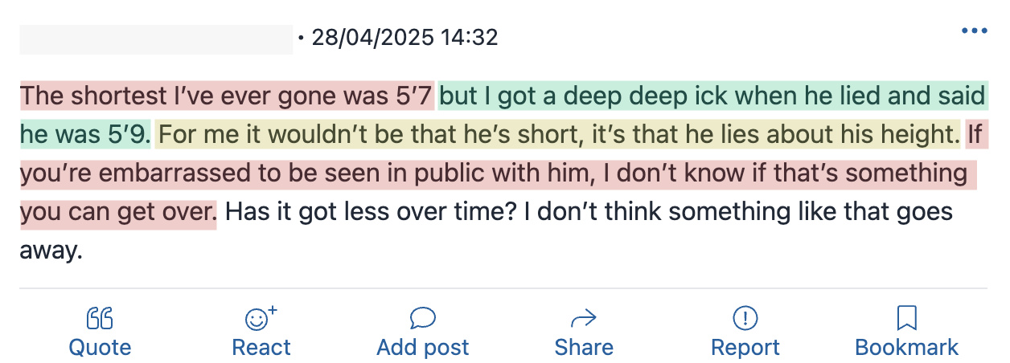Select the Report text label

coord(745,347)
